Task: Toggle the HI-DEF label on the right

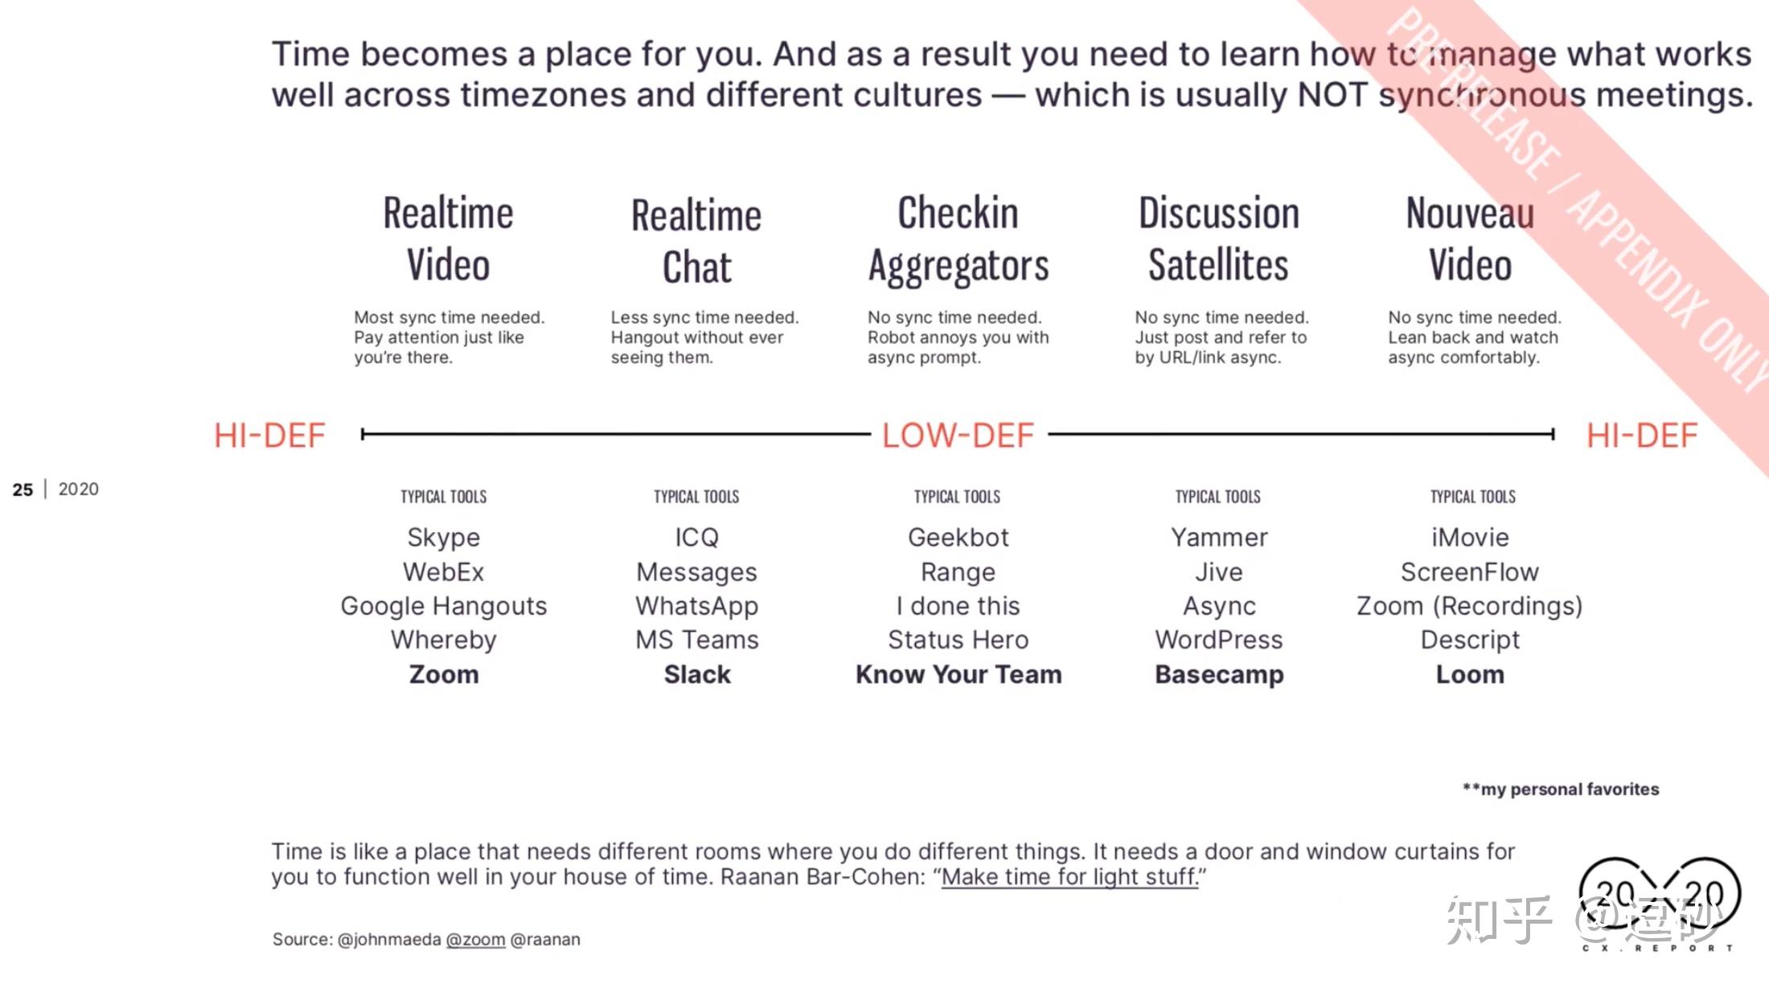Action: point(1643,435)
